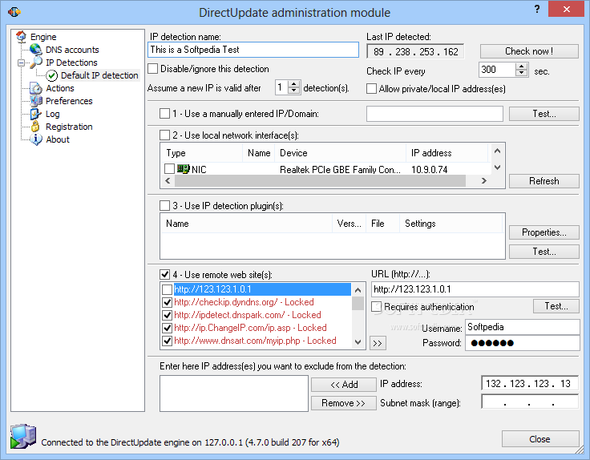This screenshot has width=590, height=460.
Task: Check the http://123.123.1.0.1 site checkbox
Action: pos(167,289)
